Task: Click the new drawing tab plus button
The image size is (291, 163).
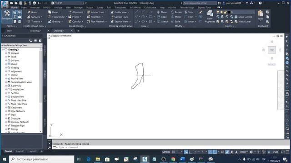Action: click(x=78, y=31)
